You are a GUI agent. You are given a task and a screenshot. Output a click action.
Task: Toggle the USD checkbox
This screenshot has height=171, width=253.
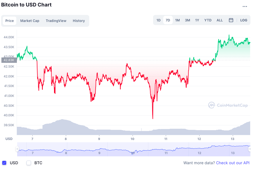pyautogui.click(x=4, y=163)
